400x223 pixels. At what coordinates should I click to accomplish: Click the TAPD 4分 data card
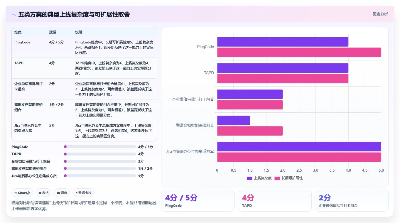pyautogui.click(x=274, y=201)
